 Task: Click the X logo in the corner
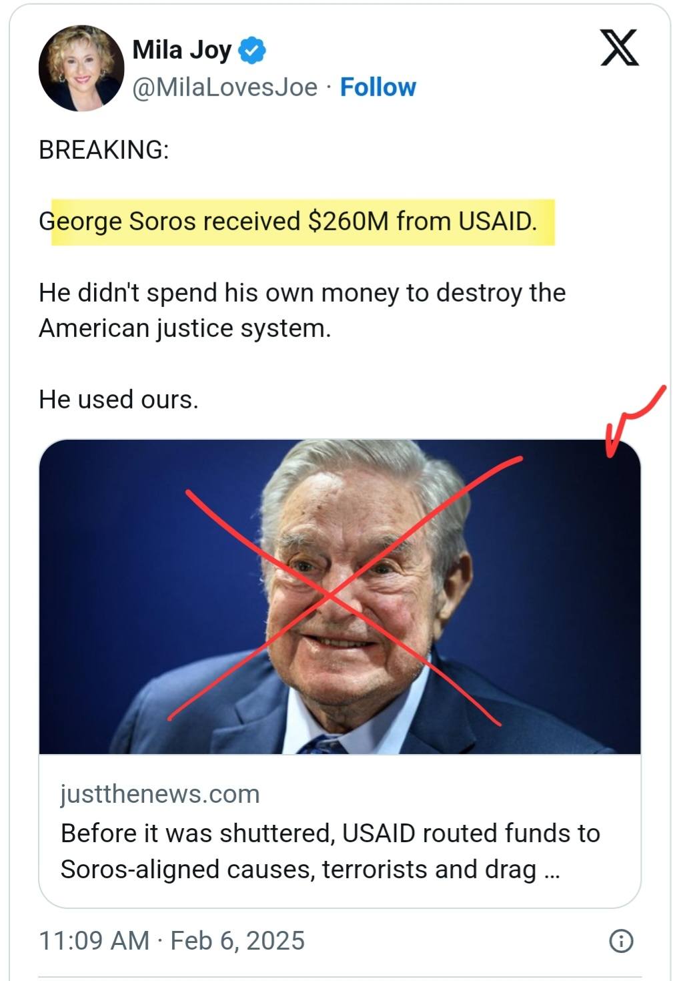pyautogui.click(x=619, y=48)
